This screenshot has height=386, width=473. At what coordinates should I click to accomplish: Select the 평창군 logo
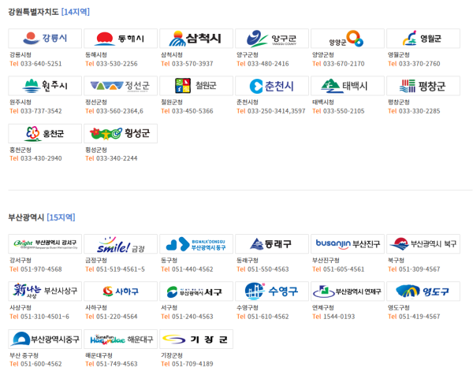pyautogui.click(x=423, y=86)
